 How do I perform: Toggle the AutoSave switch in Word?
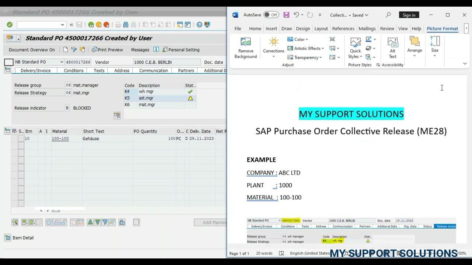click(271, 15)
